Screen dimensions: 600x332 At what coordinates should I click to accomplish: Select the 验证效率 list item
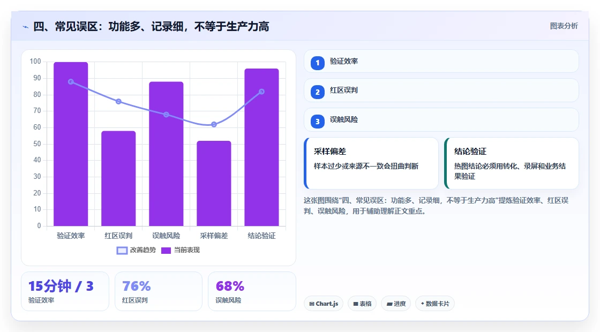(441, 61)
